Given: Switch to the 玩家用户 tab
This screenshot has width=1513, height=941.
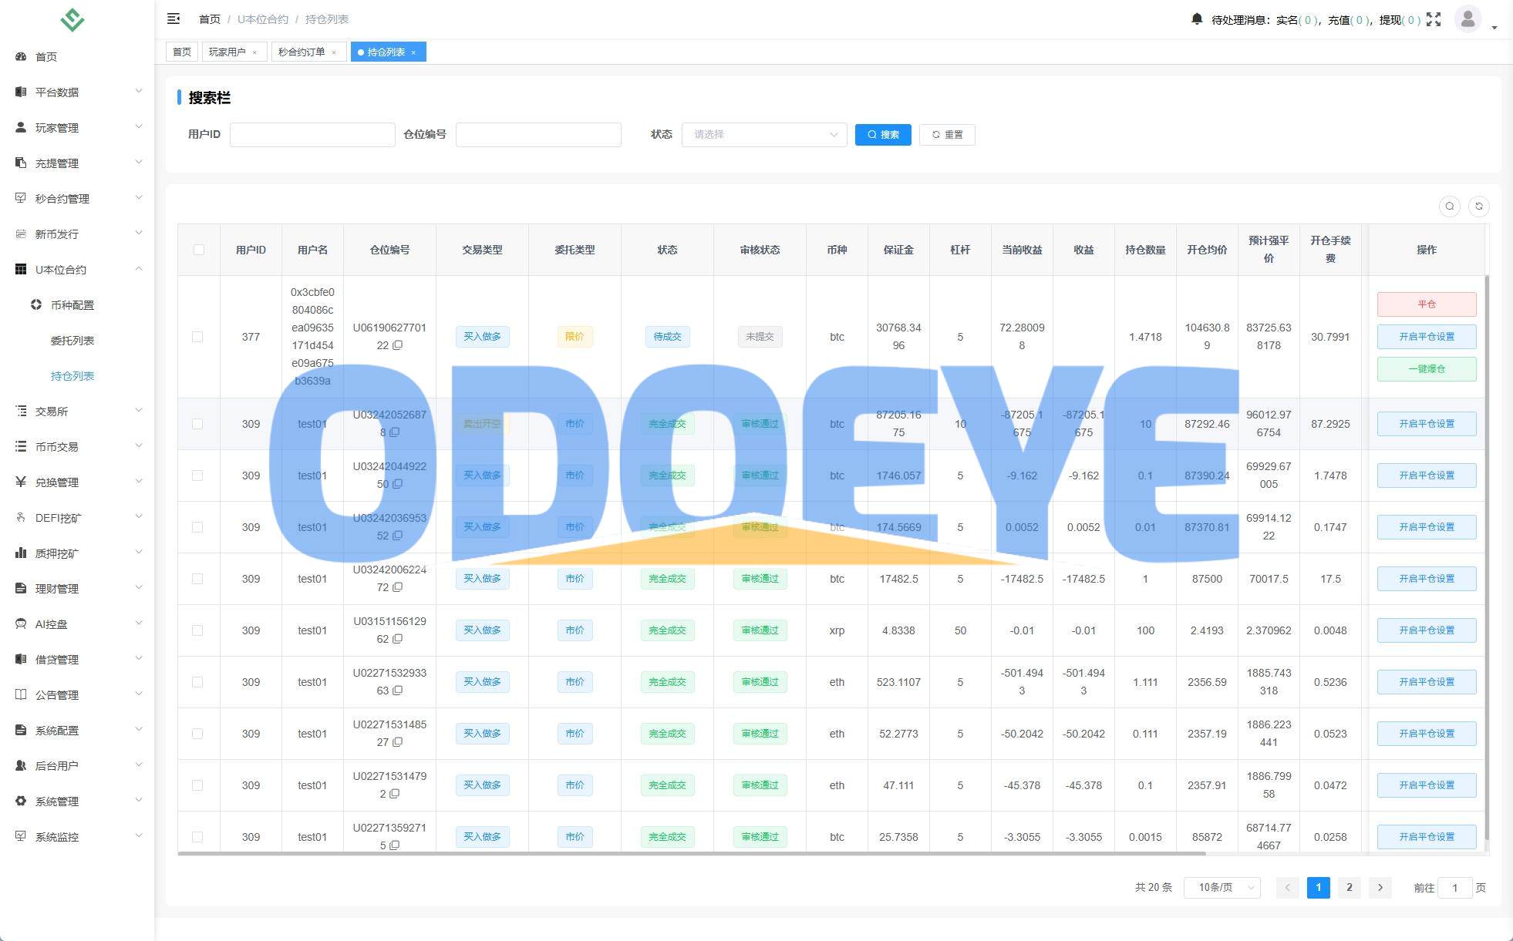Looking at the screenshot, I should click(227, 52).
